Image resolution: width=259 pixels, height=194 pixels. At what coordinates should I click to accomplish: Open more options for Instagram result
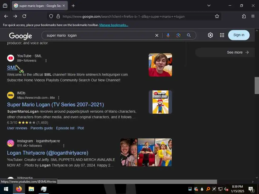point(63,146)
